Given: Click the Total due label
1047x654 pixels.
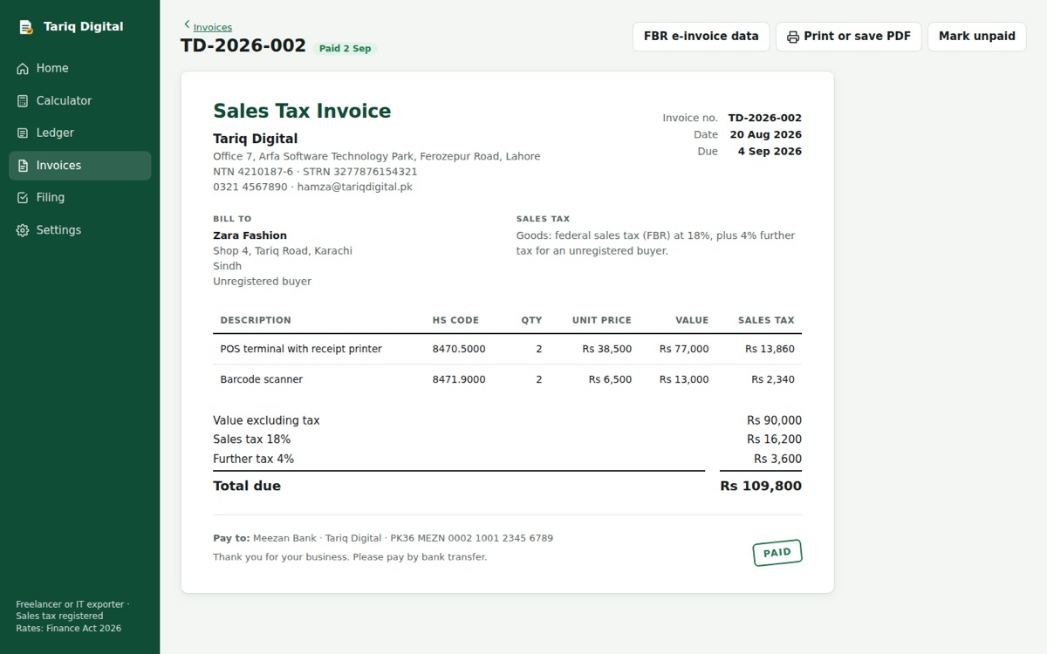Looking at the screenshot, I should click(247, 486).
